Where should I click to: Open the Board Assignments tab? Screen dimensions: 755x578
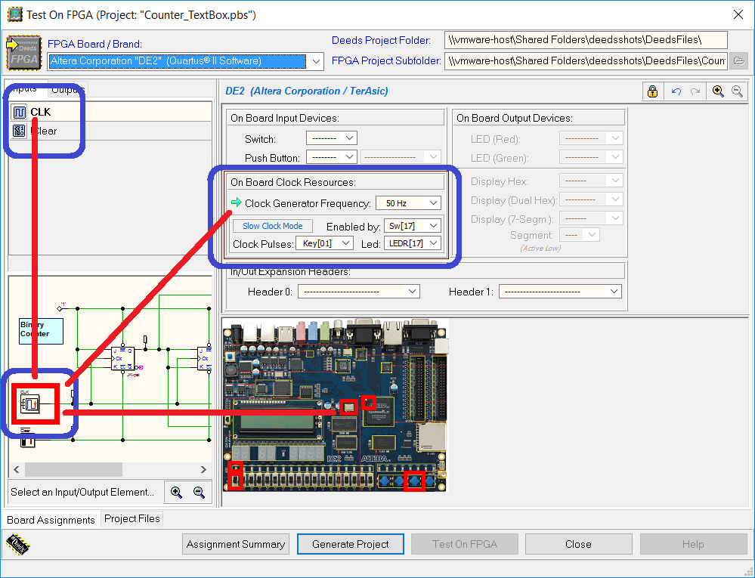click(x=51, y=520)
